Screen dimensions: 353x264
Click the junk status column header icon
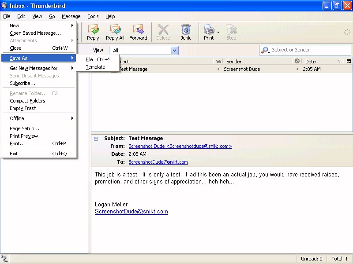point(297,61)
